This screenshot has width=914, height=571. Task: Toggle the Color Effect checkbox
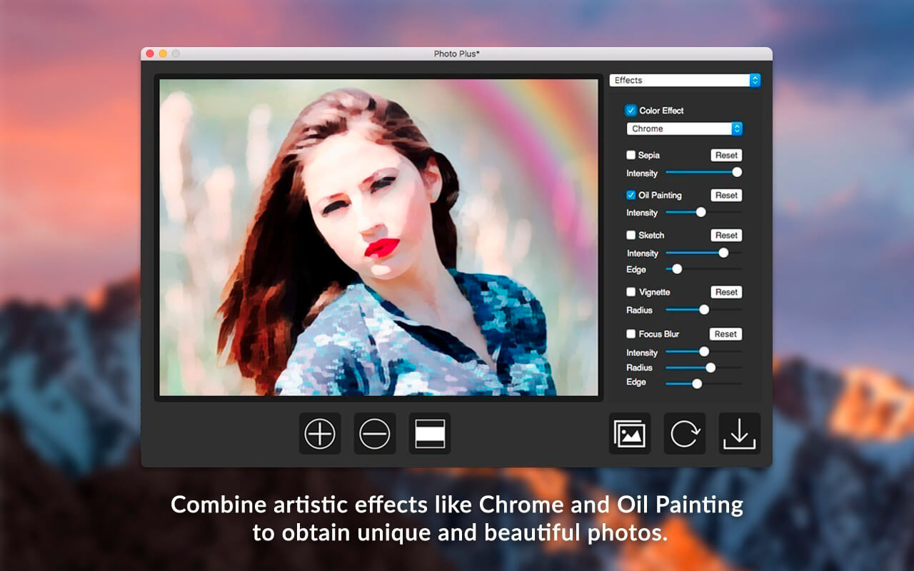pos(631,111)
